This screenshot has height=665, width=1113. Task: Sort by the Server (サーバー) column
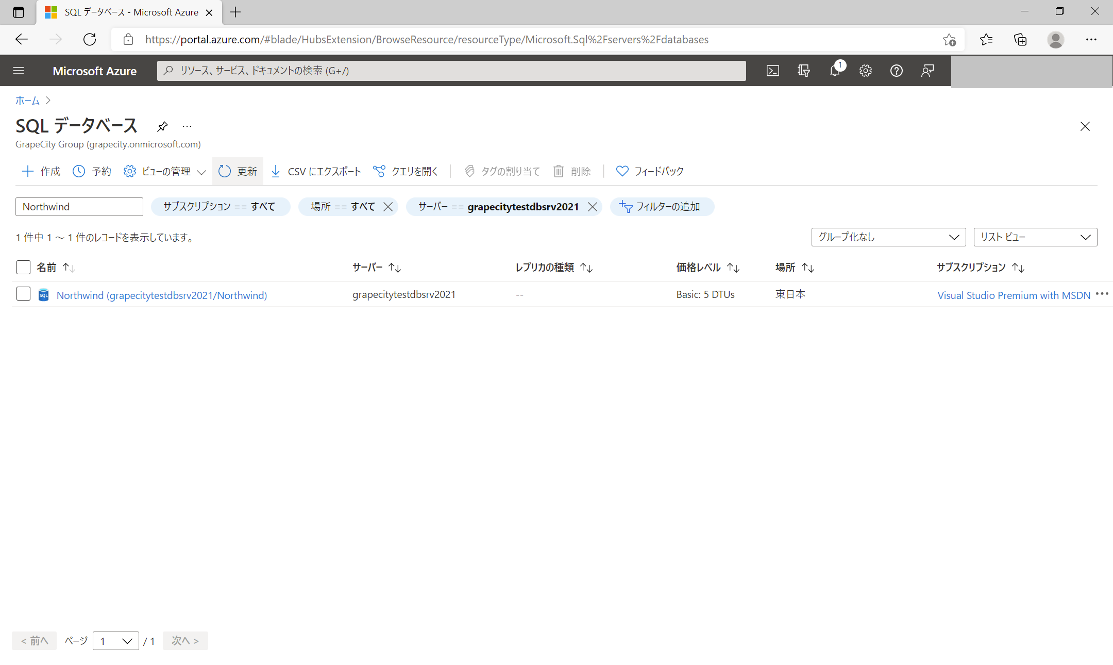[x=377, y=268]
